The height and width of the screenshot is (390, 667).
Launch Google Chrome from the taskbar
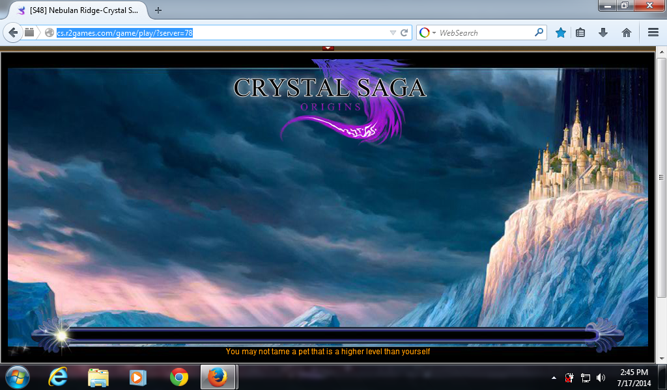click(x=178, y=377)
